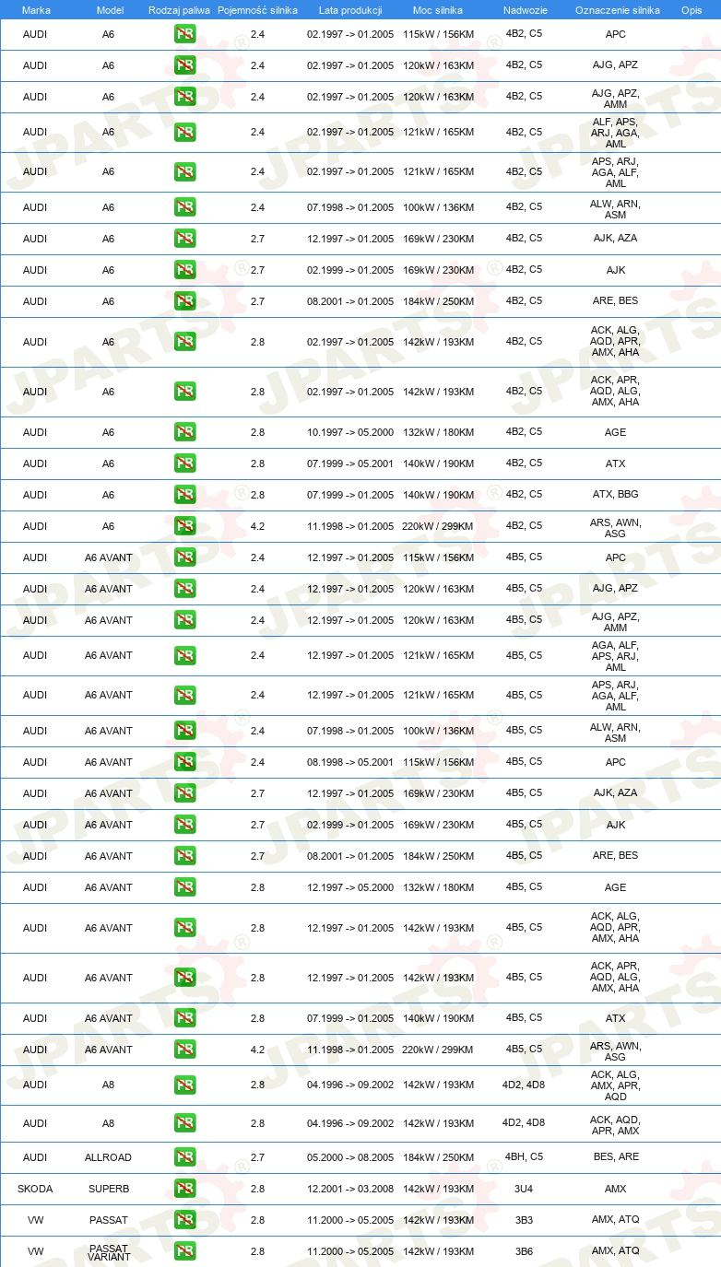Viewport: 721px width, 1267px height.
Task: Click the production years 12.2001 -> 03.2008
Action: pyautogui.click(x=350, y=1189)
